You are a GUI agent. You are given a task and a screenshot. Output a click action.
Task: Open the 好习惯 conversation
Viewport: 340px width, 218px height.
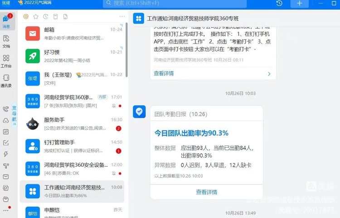click(72, 56)
